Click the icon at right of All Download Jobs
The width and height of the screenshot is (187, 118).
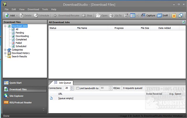click(x=184, y=22)
